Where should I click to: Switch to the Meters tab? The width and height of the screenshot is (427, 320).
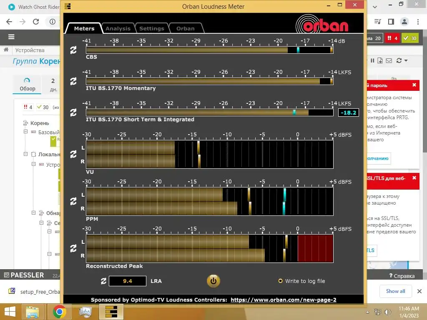pyautogui.click(x=84, y=28)
